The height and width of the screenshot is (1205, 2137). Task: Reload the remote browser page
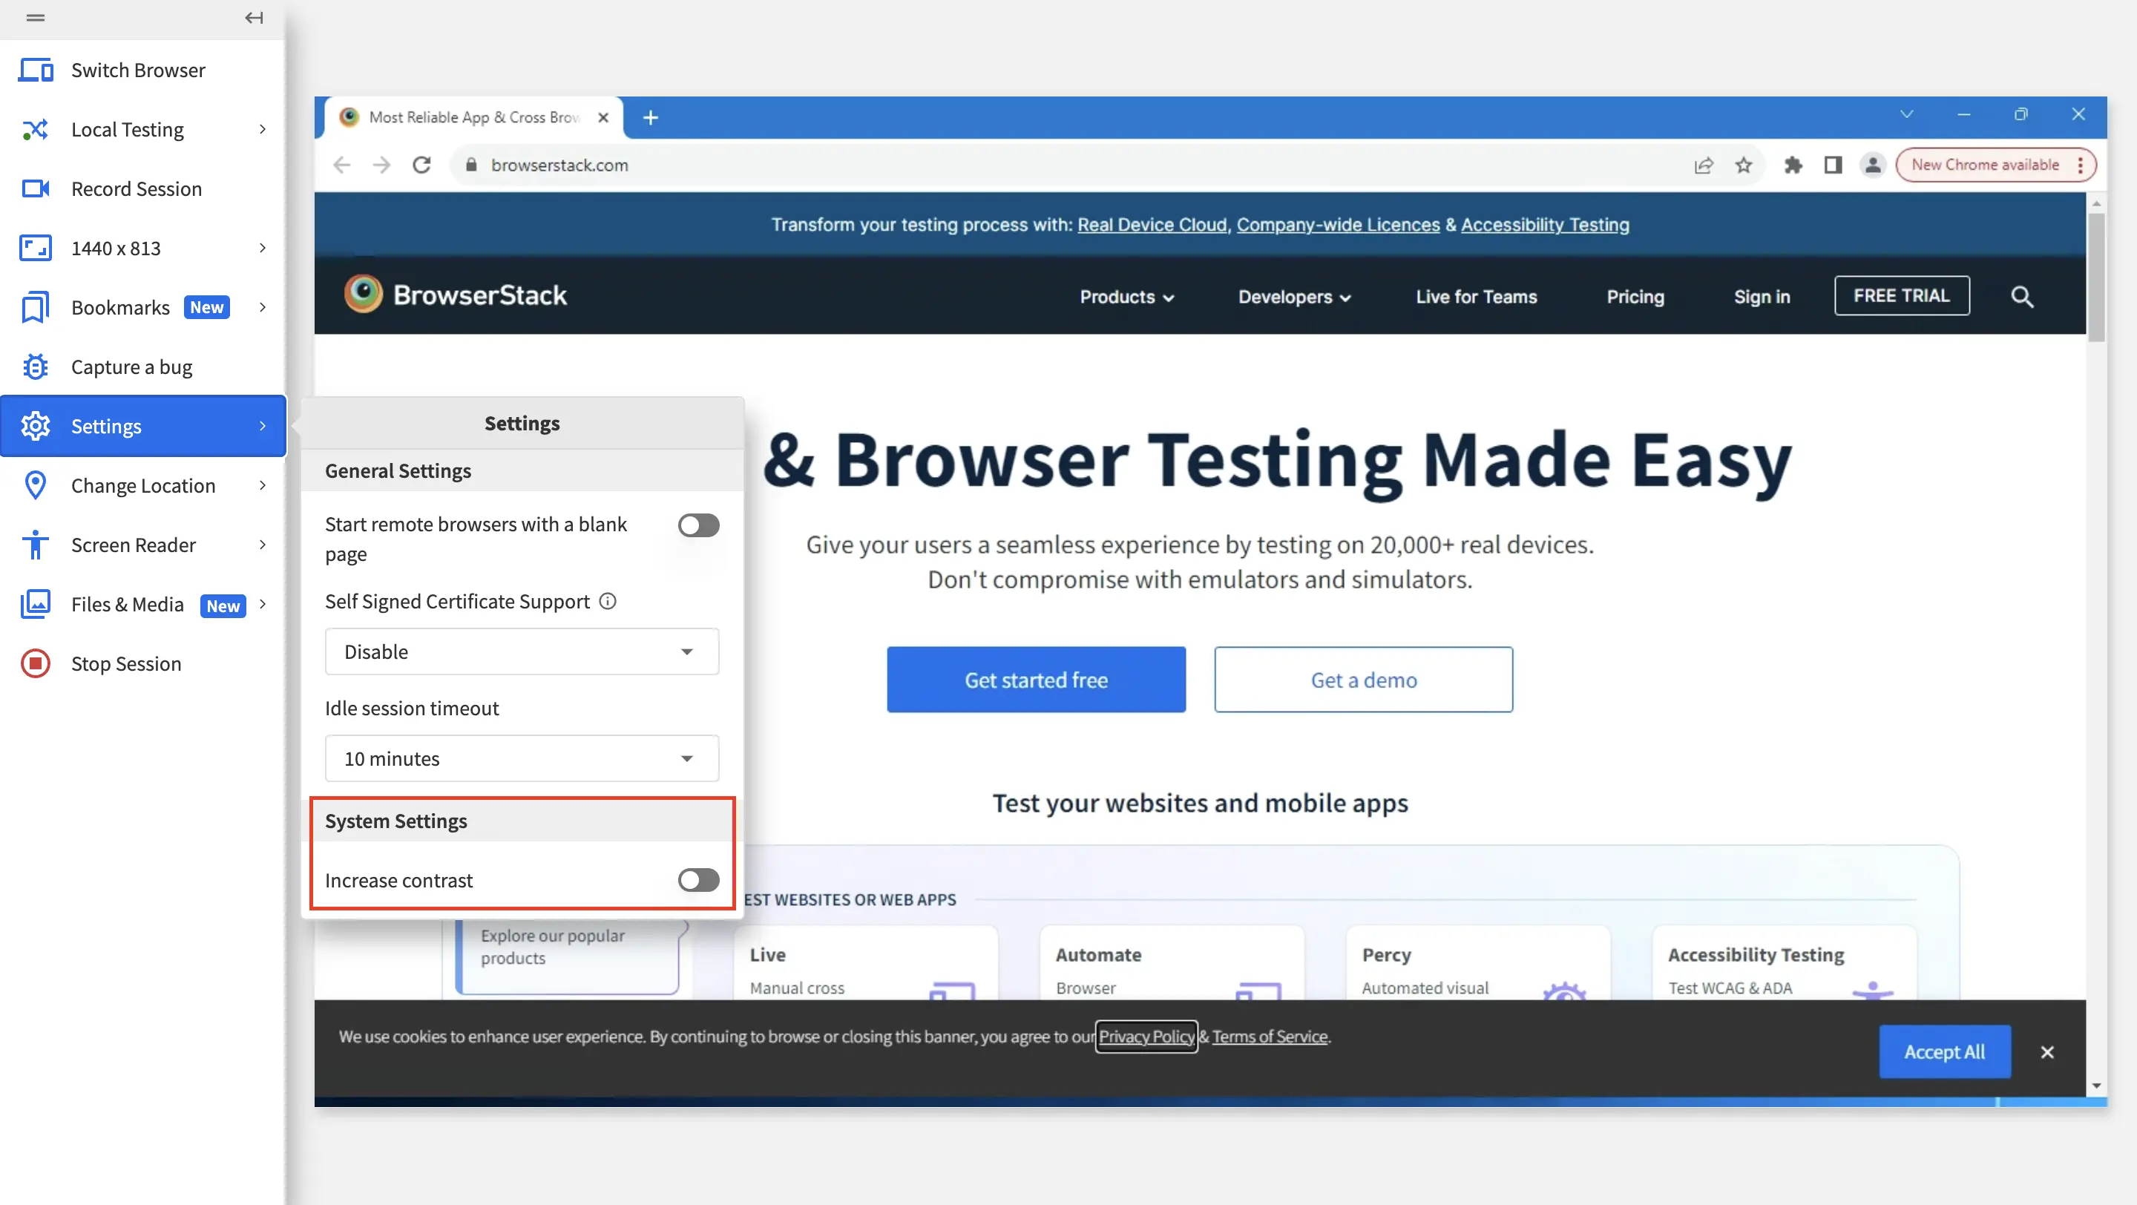(x=421, y=165)
